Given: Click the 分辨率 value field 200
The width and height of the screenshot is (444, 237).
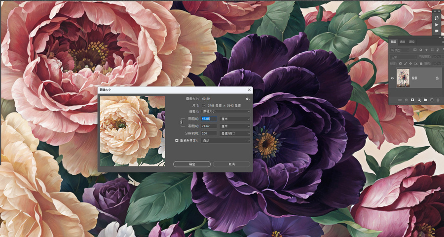Looking at the screenshot, I should click(x=209, y=133).
